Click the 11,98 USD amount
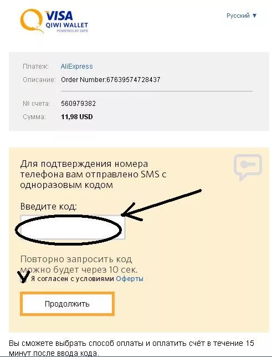The width and height of the screenshot is (272, 357). click(x=76, y=117)
